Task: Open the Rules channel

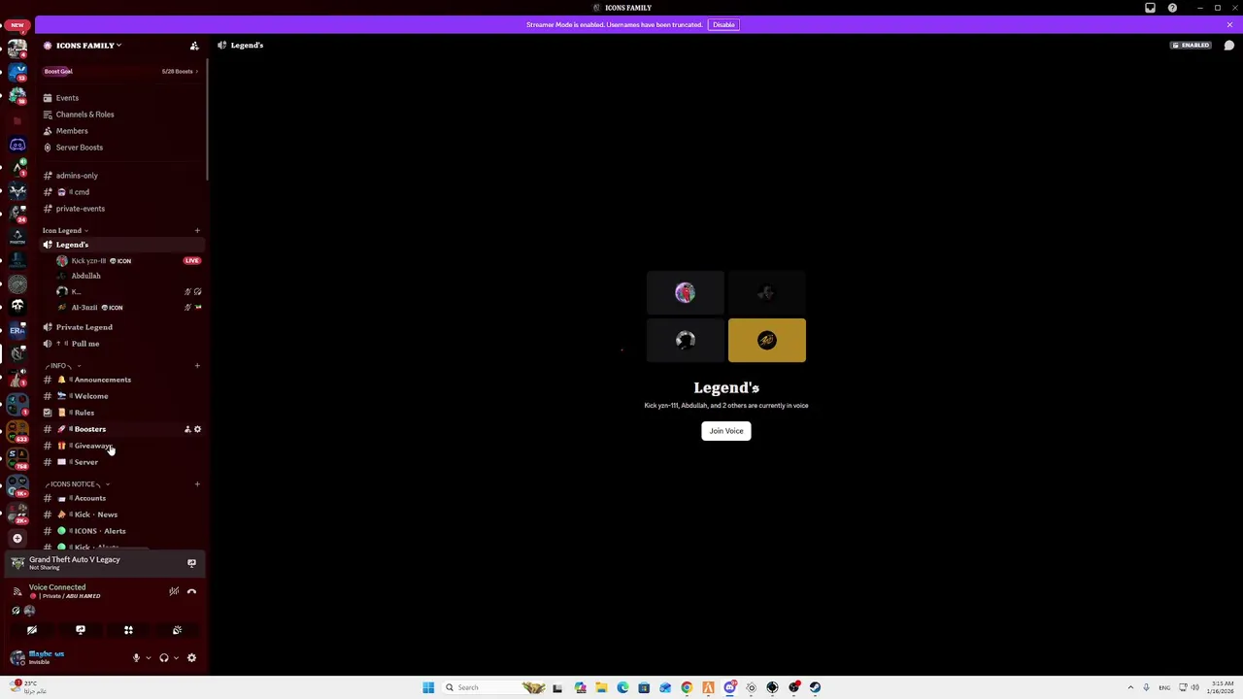Action: [121, 413]
